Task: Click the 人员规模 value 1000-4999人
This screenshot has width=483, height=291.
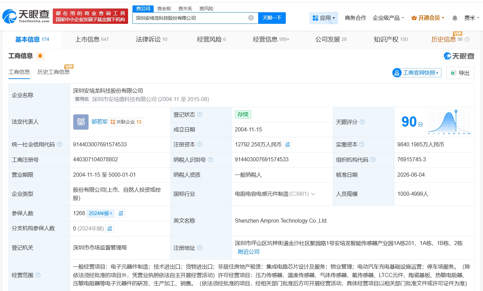Action: pyautogui.click(x=413, y=194)
